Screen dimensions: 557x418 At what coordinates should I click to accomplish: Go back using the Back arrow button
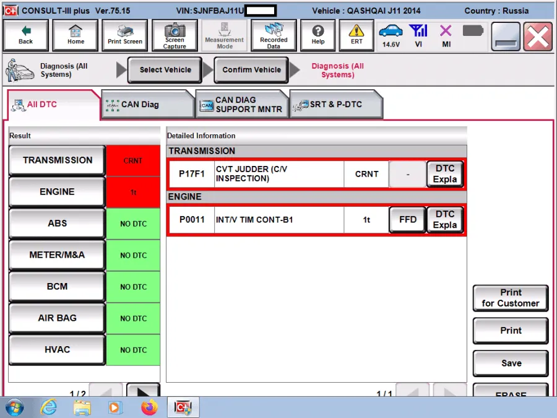(x=25, y=35)
